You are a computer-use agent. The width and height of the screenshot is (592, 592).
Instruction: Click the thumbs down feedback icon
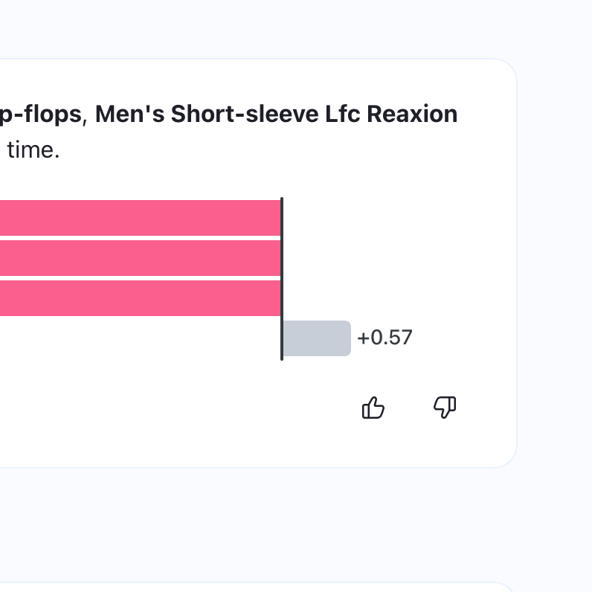(445, 408)
